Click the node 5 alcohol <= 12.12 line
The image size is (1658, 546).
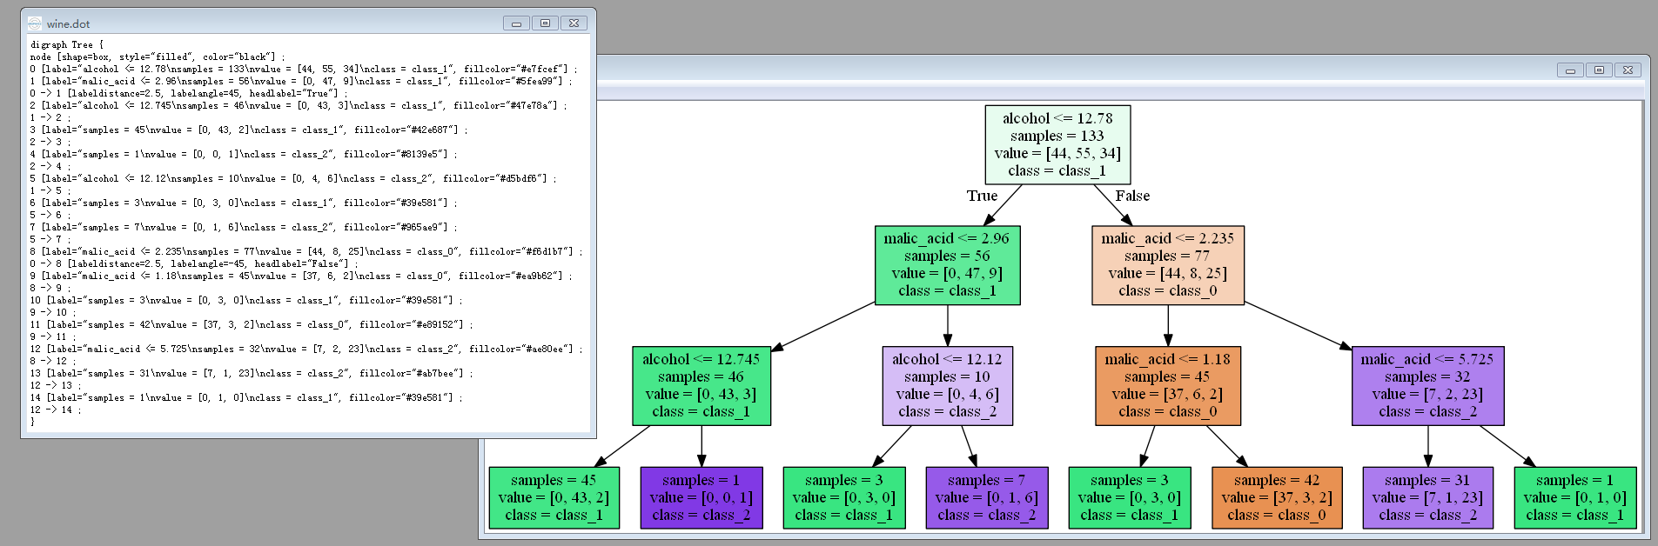click(x=293, y=178)
